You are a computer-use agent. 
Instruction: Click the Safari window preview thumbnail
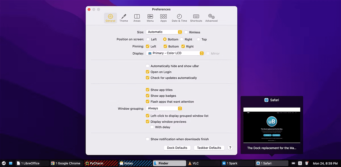pos(272,125)
